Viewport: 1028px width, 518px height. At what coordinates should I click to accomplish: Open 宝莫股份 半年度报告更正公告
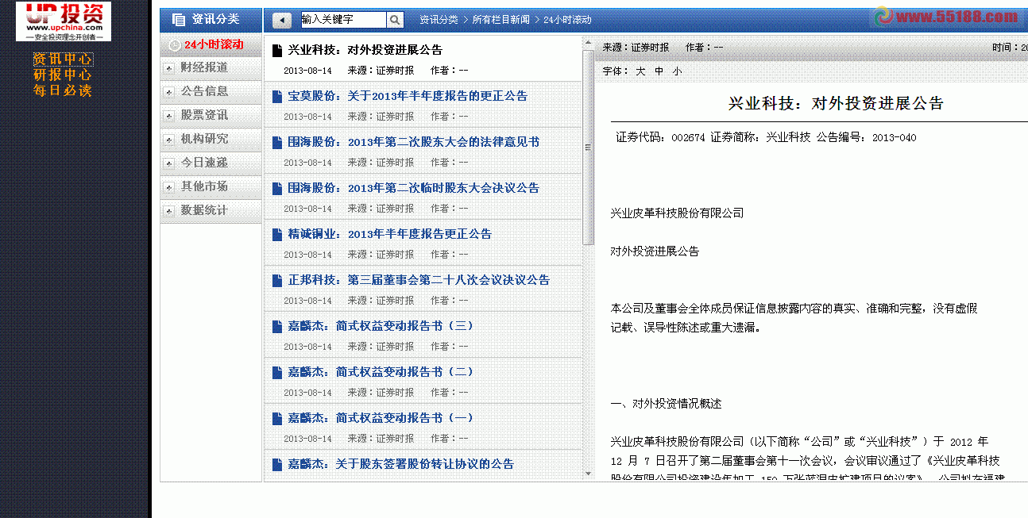pos(408,96)
